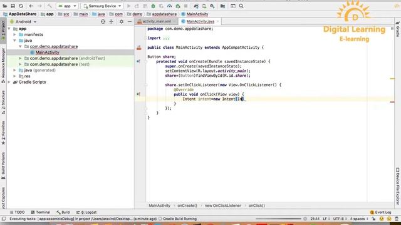Click the Sync Project with Gradle icon
Viewport: 401px width, 225px height.
point(196,6)
